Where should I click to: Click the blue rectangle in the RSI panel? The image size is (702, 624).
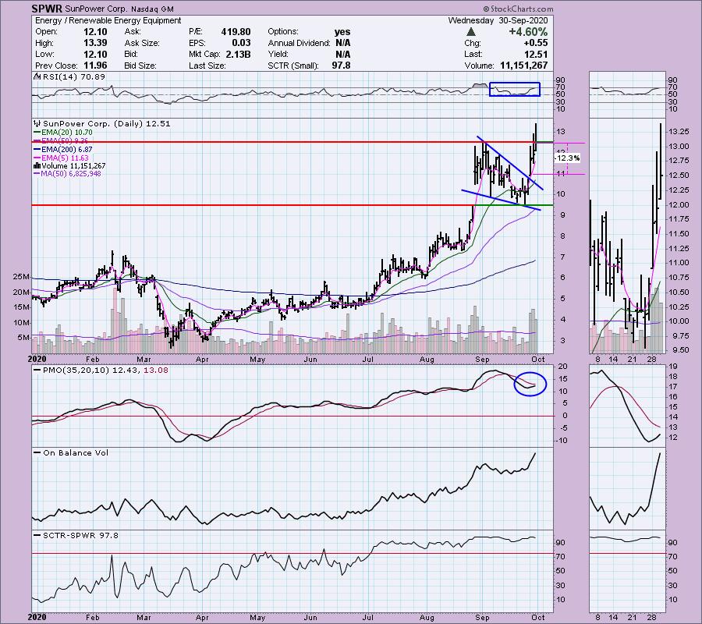click(x=514, y=90)
